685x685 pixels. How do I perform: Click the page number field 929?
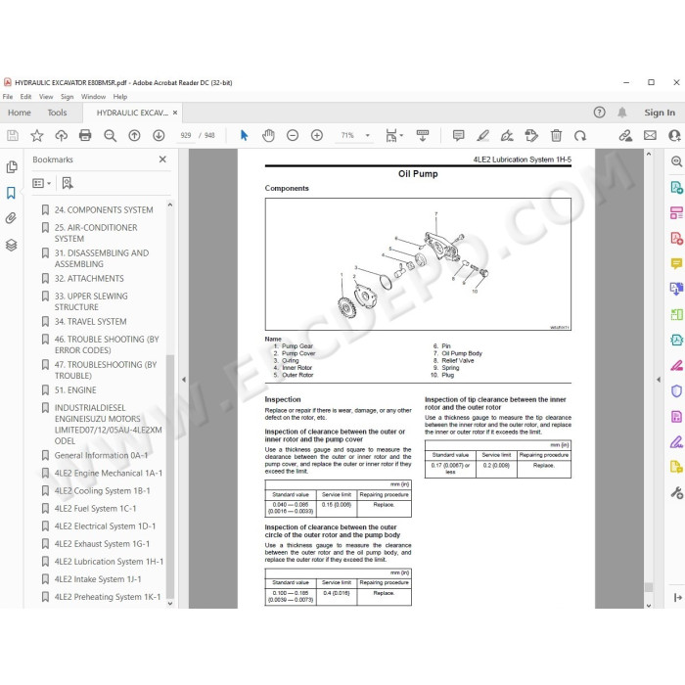(x=186, y=135)
